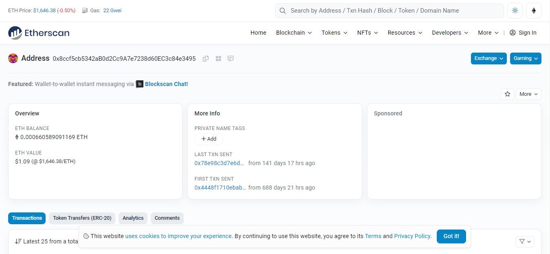Open last sent transaction hash link

(x=220, y=163)
